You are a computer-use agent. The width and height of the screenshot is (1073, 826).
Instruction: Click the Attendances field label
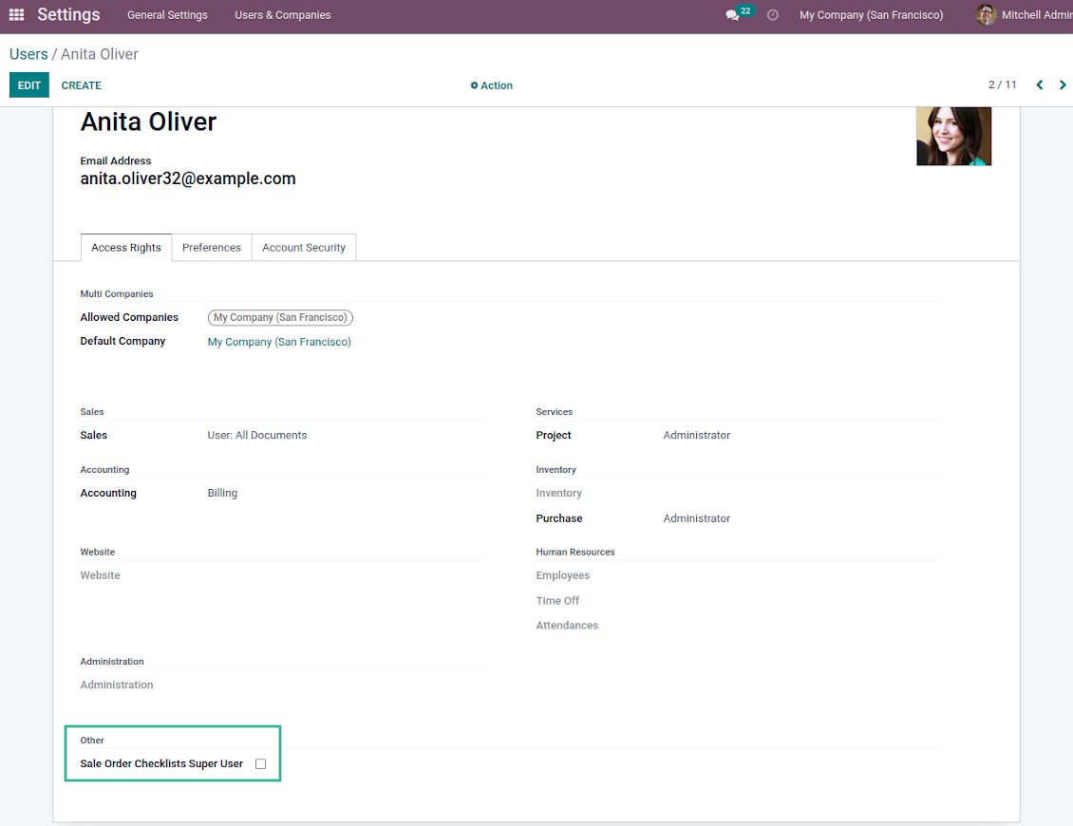[567, 626]
